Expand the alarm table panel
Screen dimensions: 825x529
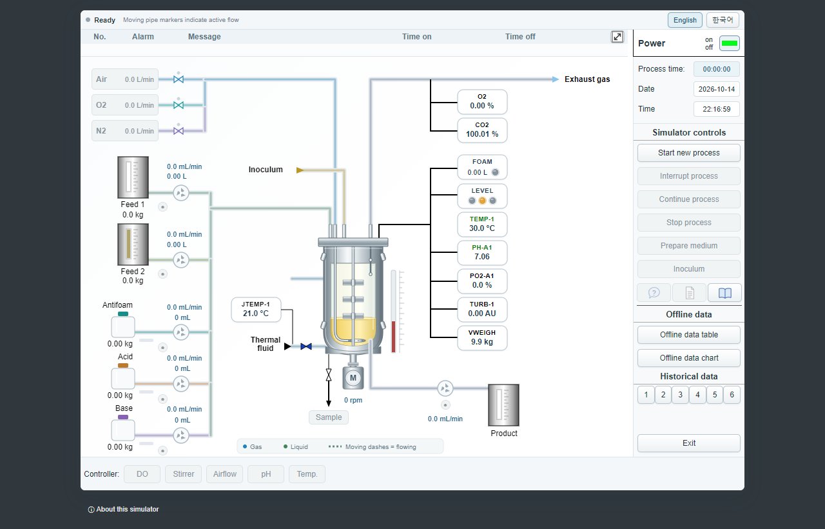[x=617, y=37]
